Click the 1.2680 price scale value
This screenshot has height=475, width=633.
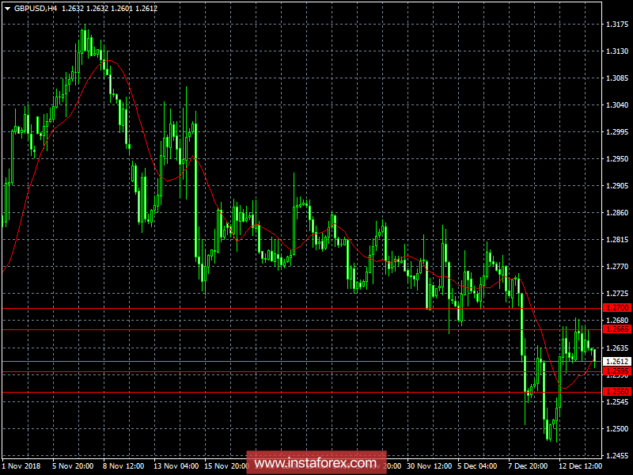pyautogui.click(x=617, y=321)
